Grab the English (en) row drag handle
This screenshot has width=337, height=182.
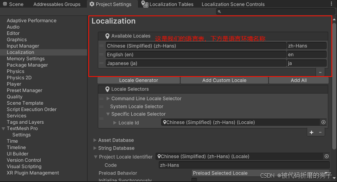pos(101,55)
